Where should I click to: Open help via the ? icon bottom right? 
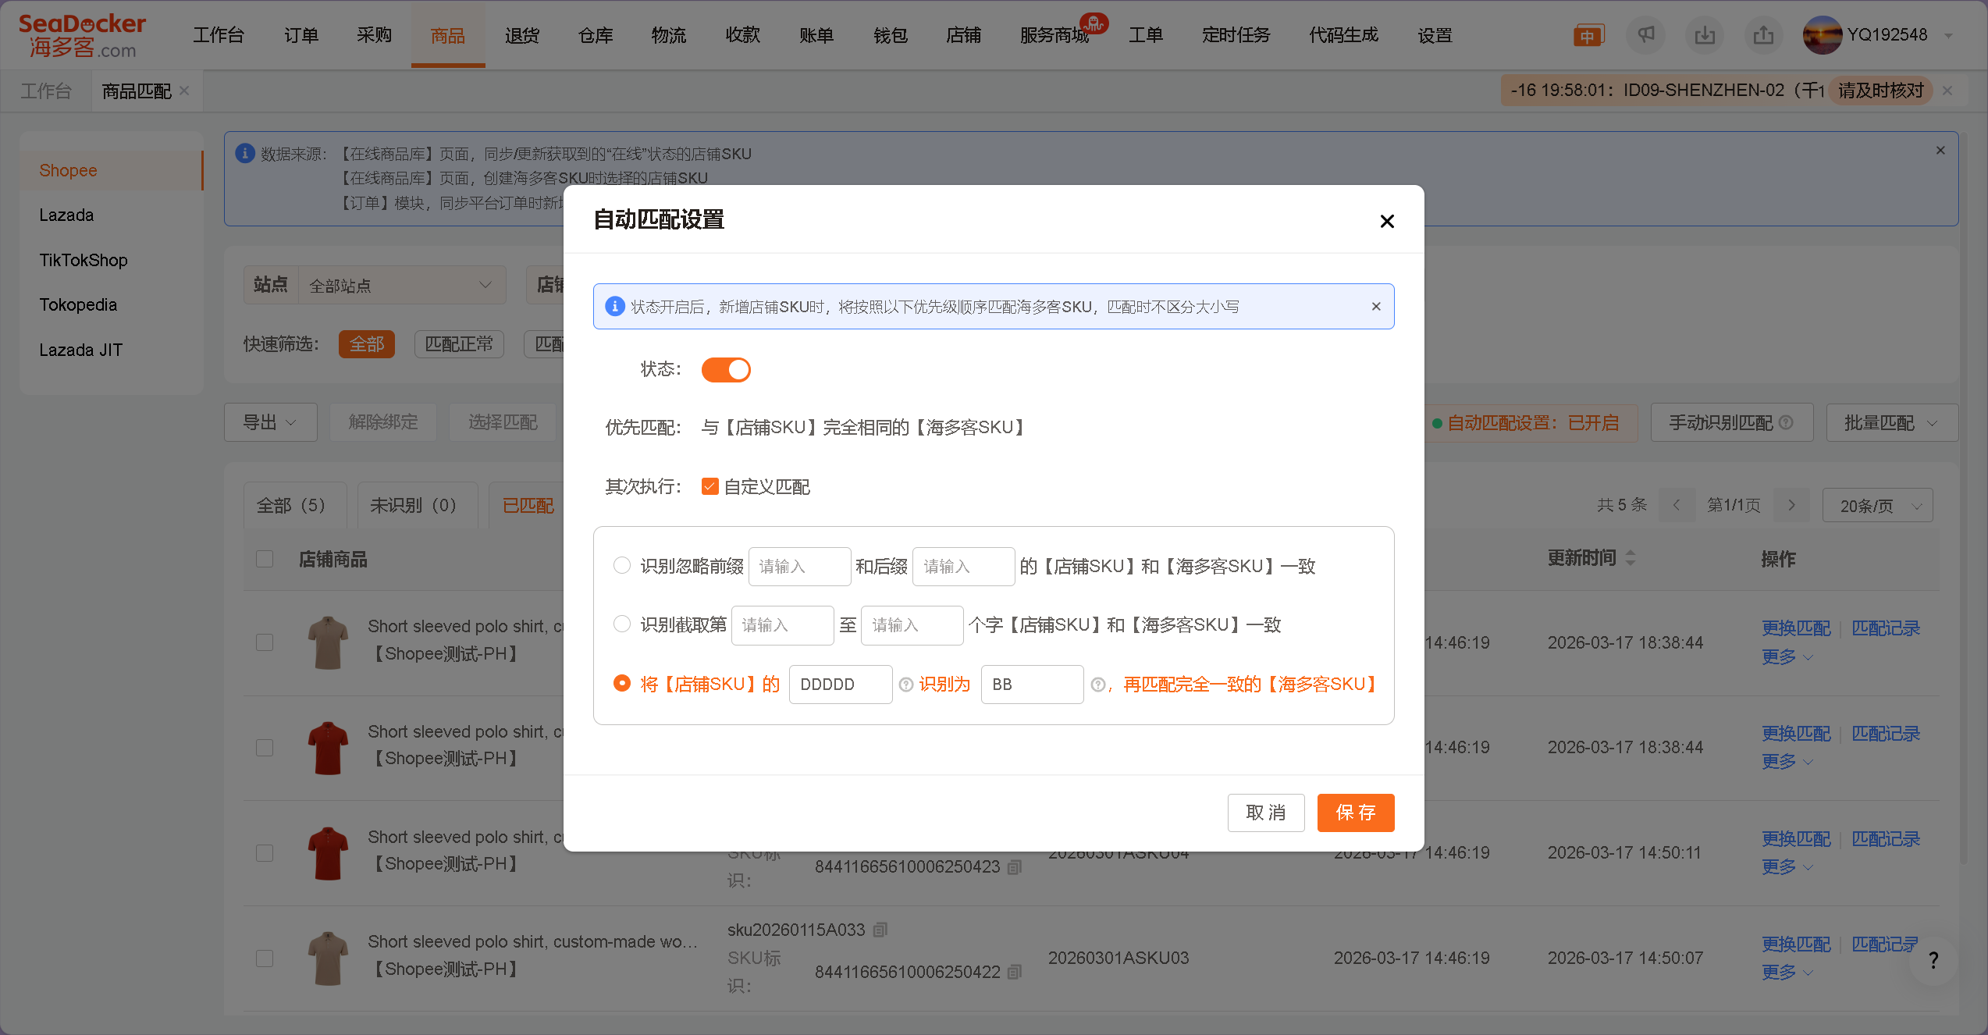pyautogui.click(x=1933, y=960)
